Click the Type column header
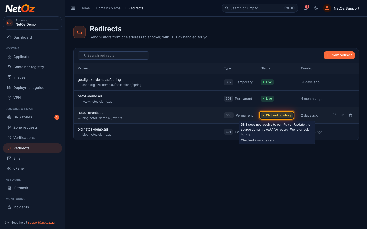Viewport: 367px width, 229px height. point(227,68)
